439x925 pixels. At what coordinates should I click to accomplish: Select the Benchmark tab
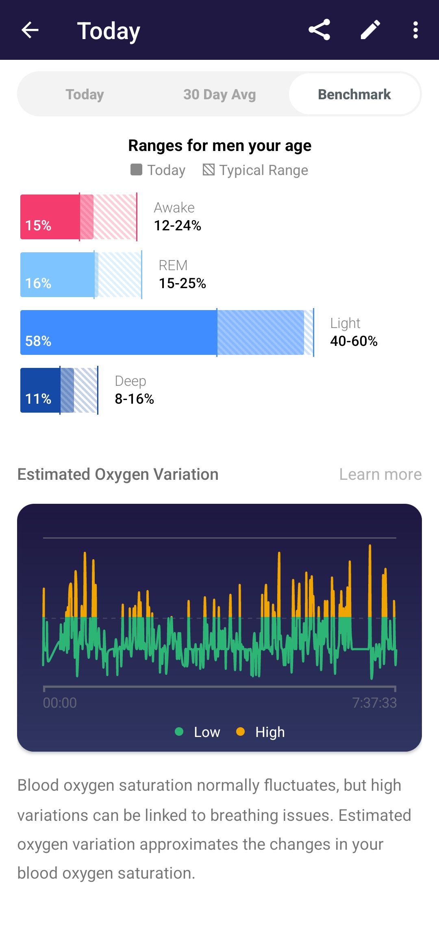[354, 94]
